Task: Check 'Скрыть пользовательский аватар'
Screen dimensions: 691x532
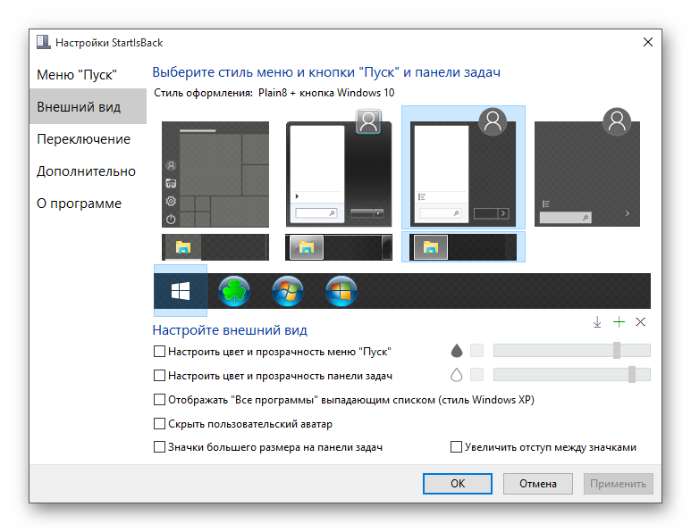Action: (x=159, y=424)
